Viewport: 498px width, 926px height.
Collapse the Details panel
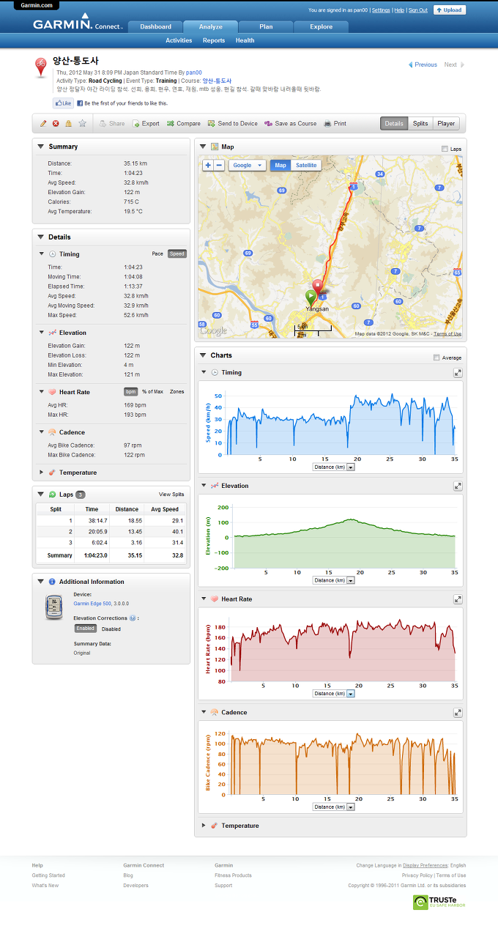tap(40, 237)
